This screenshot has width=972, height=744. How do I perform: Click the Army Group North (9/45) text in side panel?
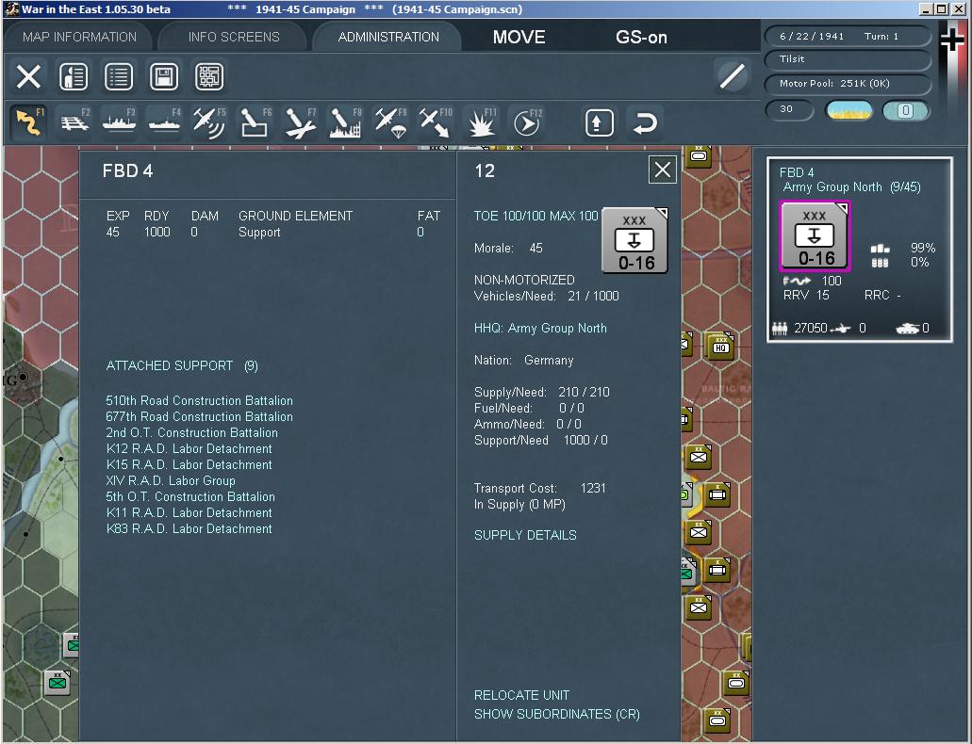pos(851,187)
